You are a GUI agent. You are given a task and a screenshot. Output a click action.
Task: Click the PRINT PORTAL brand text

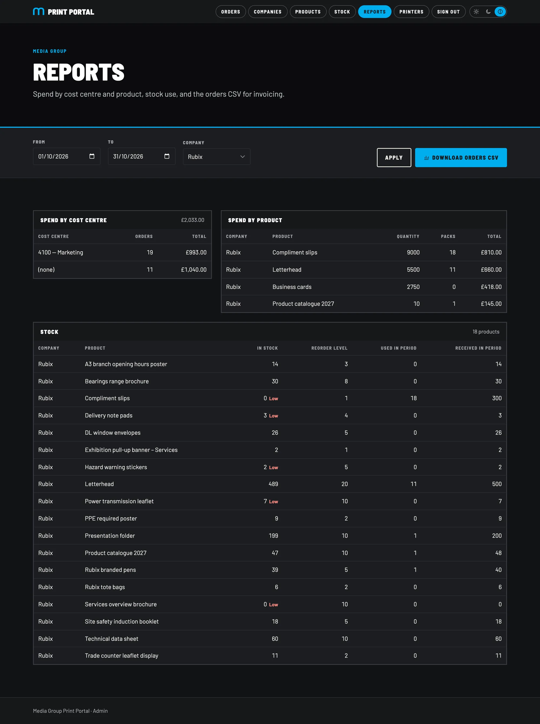pyautogui.click(x=71, y=12)
